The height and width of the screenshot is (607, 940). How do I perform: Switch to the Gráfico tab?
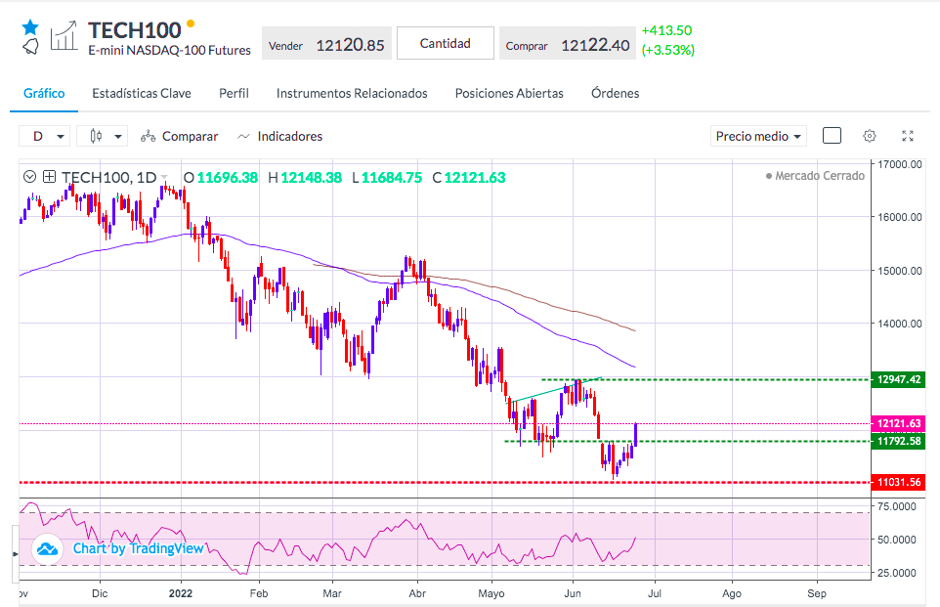tap(44, 93)
